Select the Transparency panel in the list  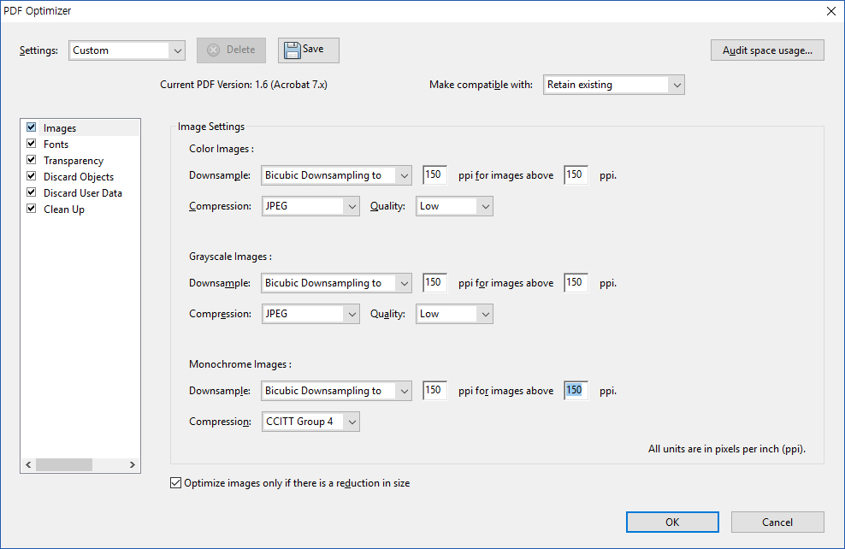click(74, 161)
